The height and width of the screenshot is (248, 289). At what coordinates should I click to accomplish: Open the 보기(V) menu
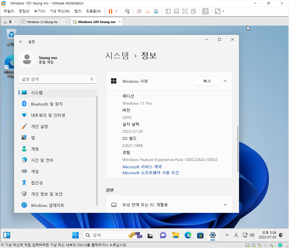point(39,11)
